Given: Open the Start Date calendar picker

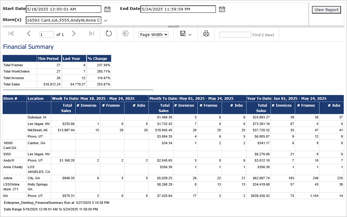Looking at the screenshot, I should pos(107,9).
